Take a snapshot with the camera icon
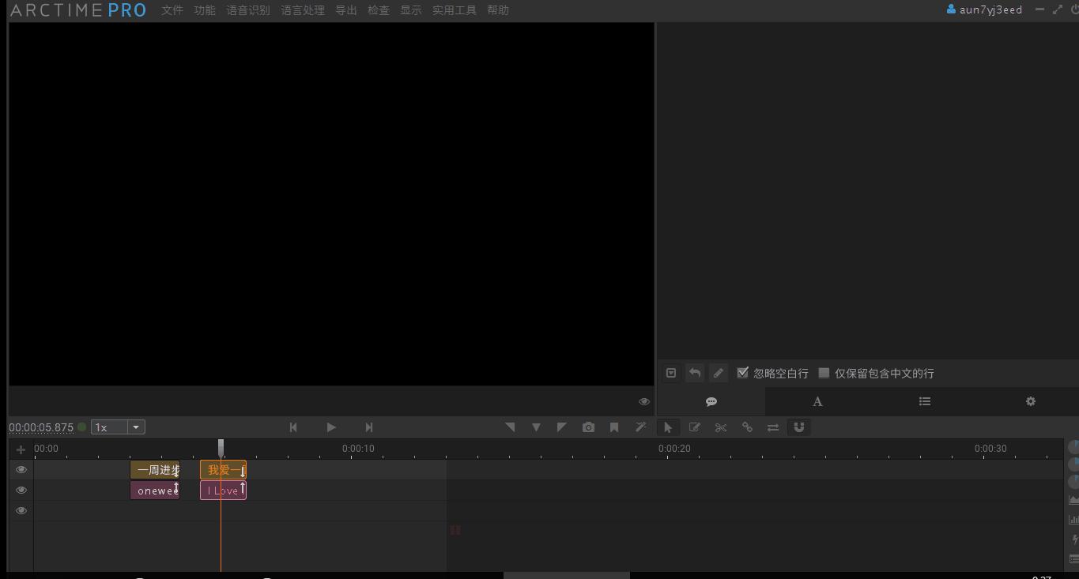The height and width of the screenshot is (579, 1079). click(588, 427)
